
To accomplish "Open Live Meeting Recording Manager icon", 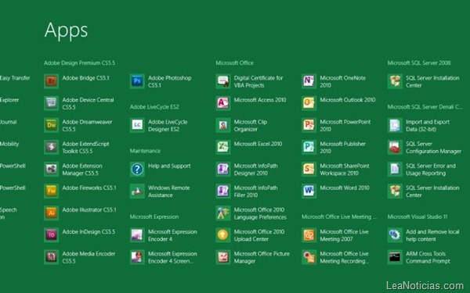I will (x=309, y=257).
